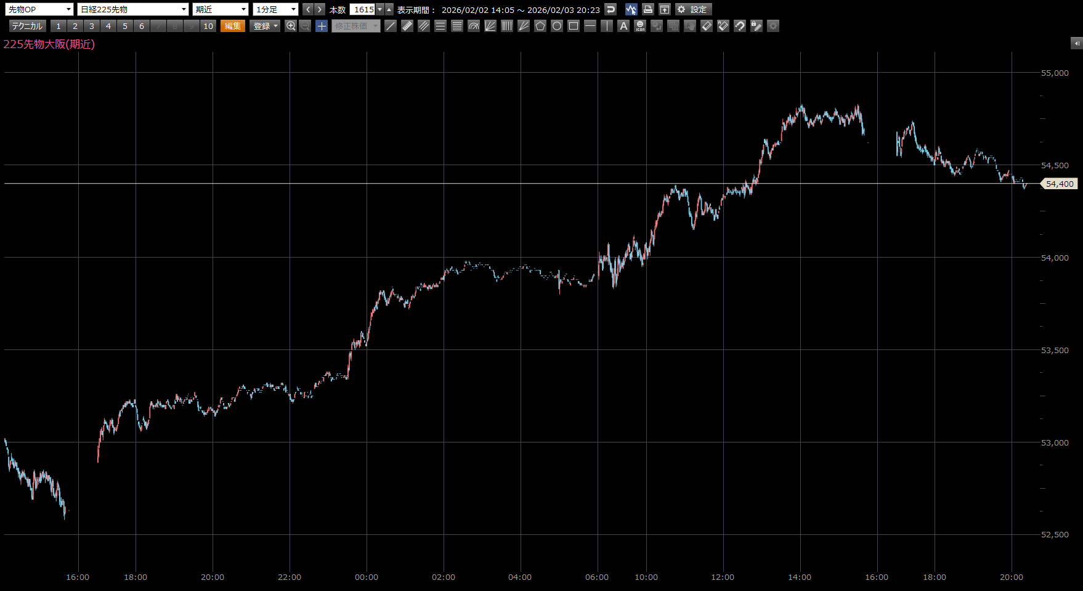The image size is (1083, 591).
Task: Switch to chart preset tab 10
Action: (208, 26)
